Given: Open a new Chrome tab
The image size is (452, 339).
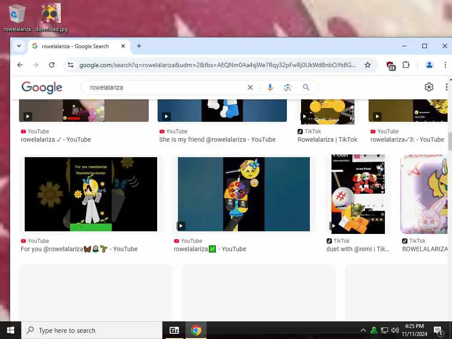Looking at the screenshot, I should click(139, 46).
